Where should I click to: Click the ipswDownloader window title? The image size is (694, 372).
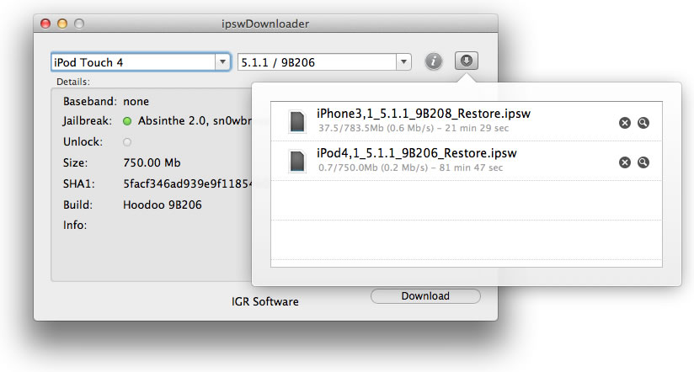pyautogui.click(x=265, y=24)
